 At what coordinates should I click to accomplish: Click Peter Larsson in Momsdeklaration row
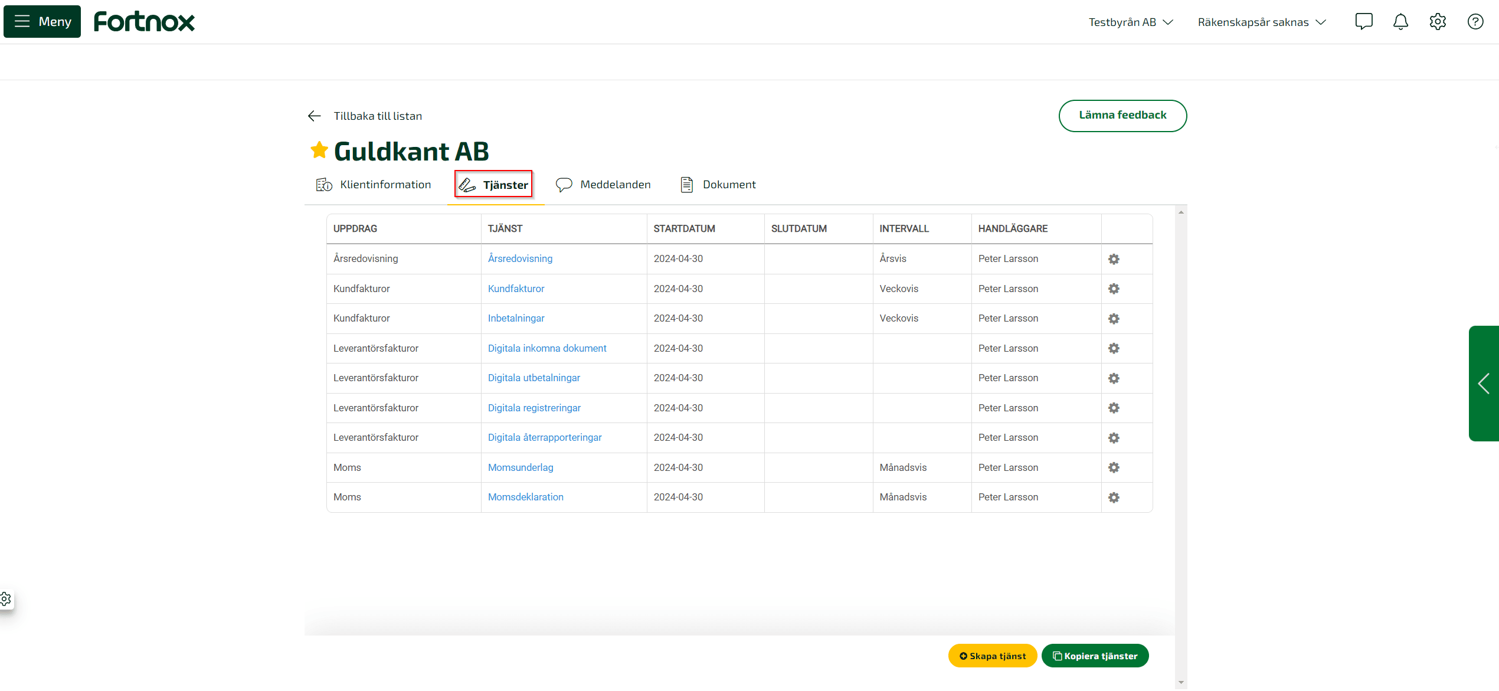point(1008,497)
